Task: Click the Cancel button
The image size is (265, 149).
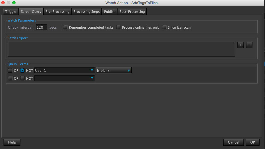Action: pos(233,142)
